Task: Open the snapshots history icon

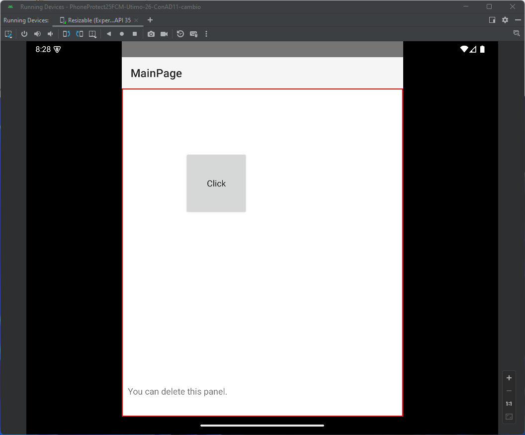Action: [180, 34]
